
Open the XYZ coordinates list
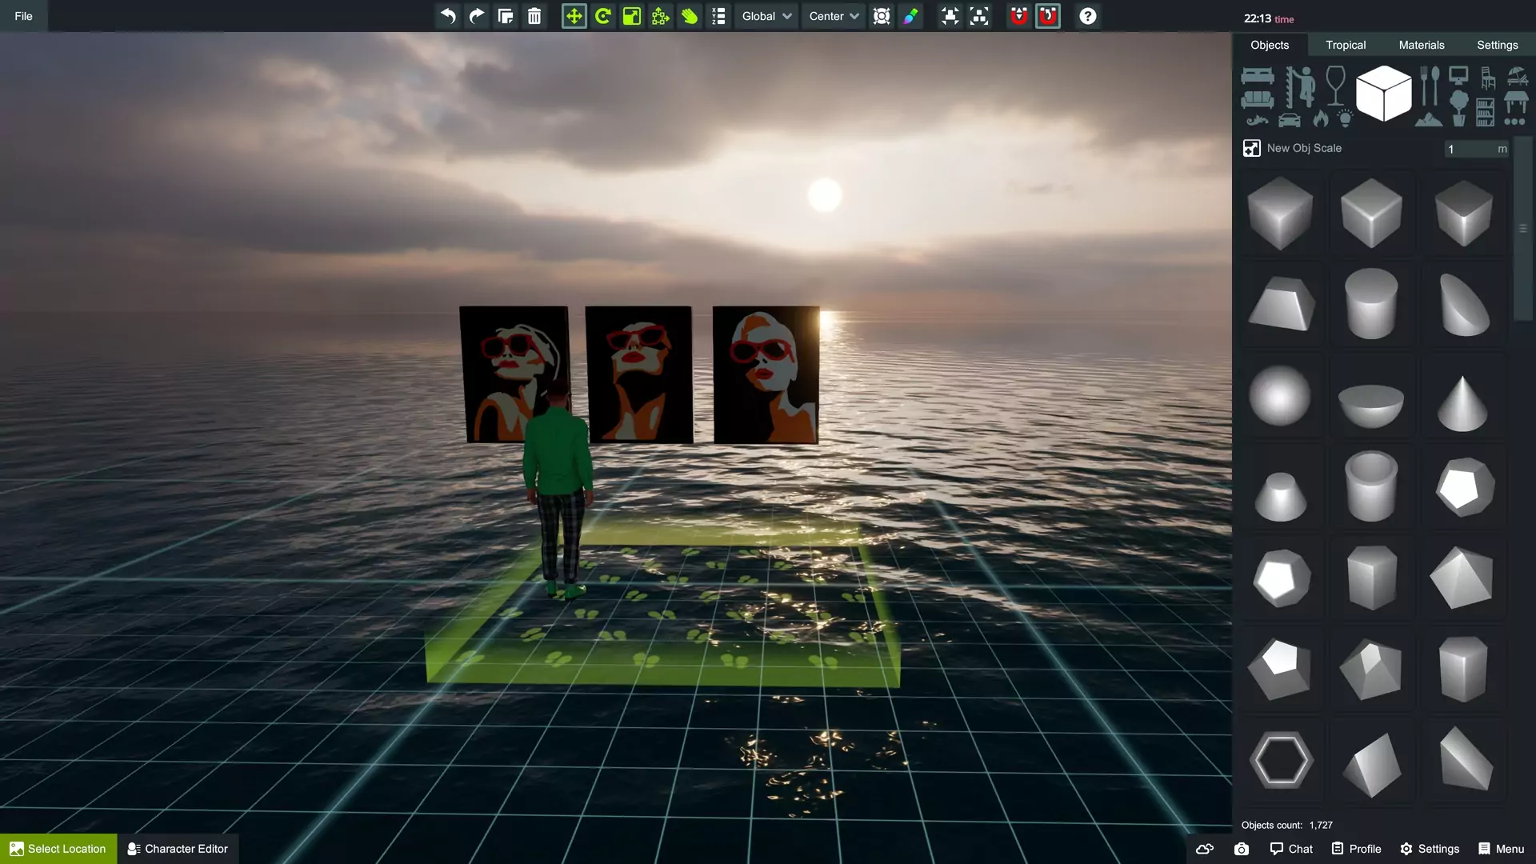pos(718,16)
